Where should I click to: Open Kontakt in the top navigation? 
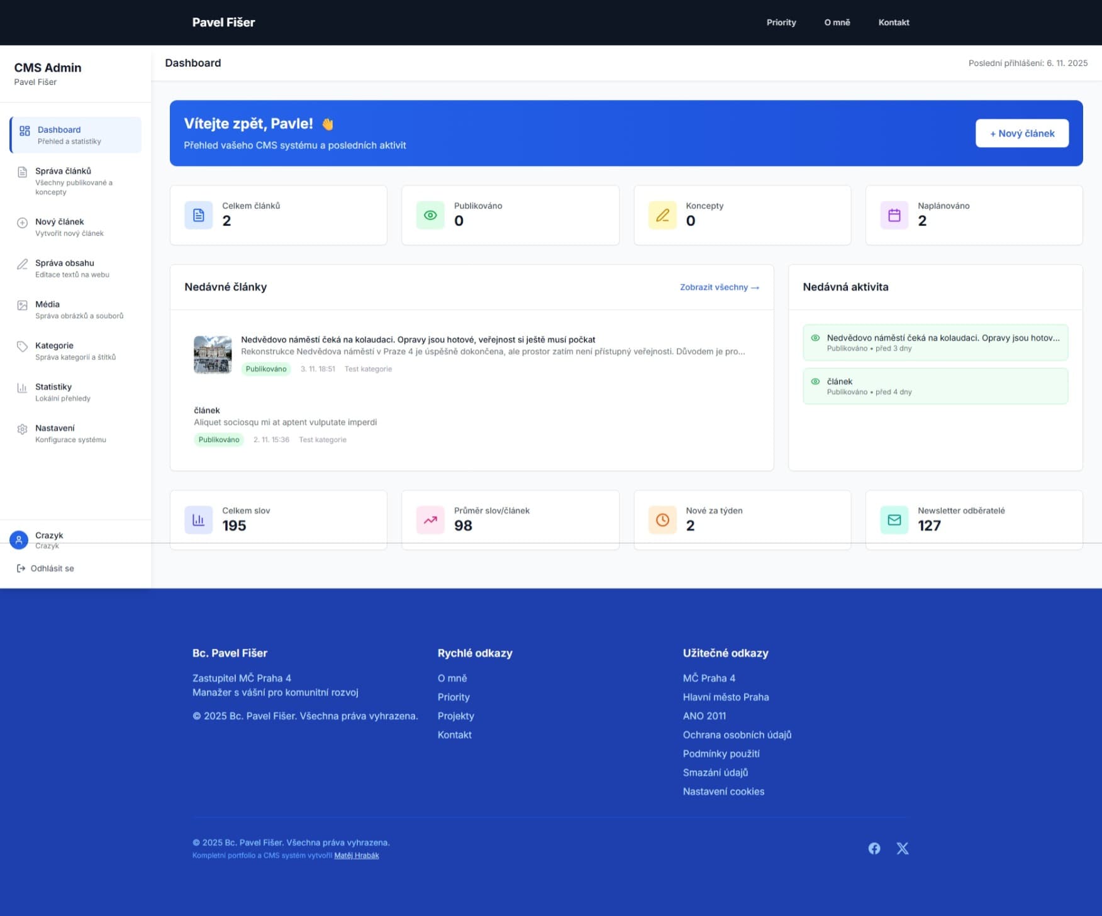[894, 22]
